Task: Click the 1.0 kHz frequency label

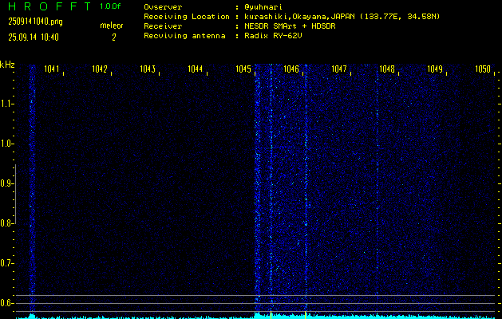Action: coord(6,144)
